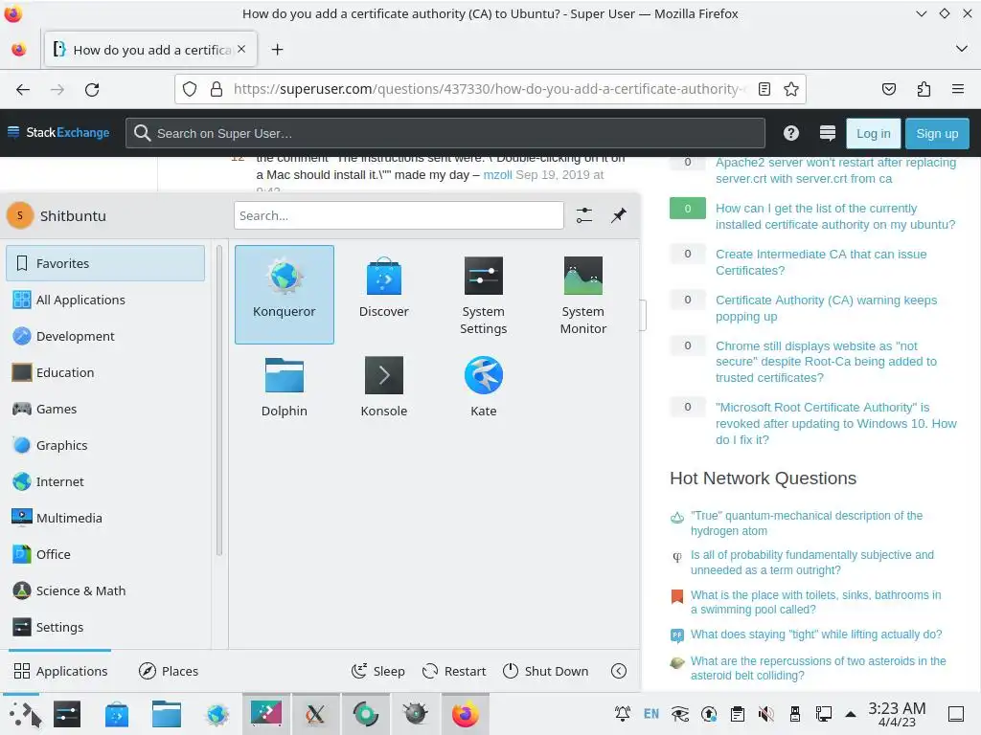Browse the Office category
The height and width of the screenshot is (735, 981).
tap(105, 554)
